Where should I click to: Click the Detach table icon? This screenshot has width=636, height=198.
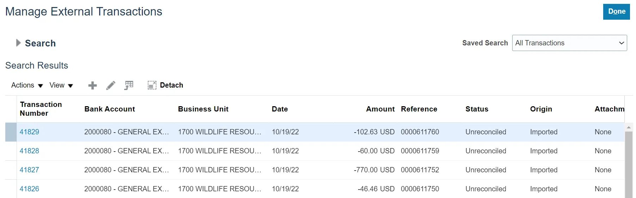(152, 85)
